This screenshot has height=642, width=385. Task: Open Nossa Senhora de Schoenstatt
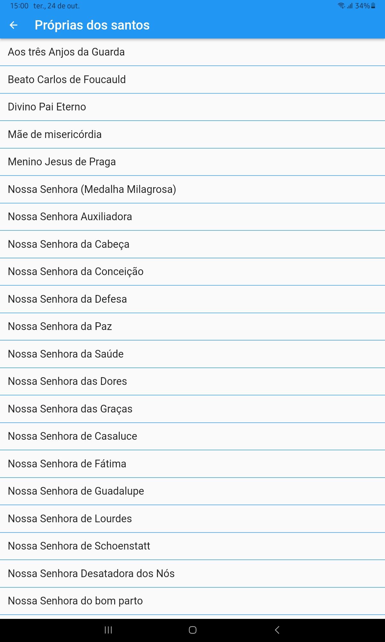click(x=193, y=546)
